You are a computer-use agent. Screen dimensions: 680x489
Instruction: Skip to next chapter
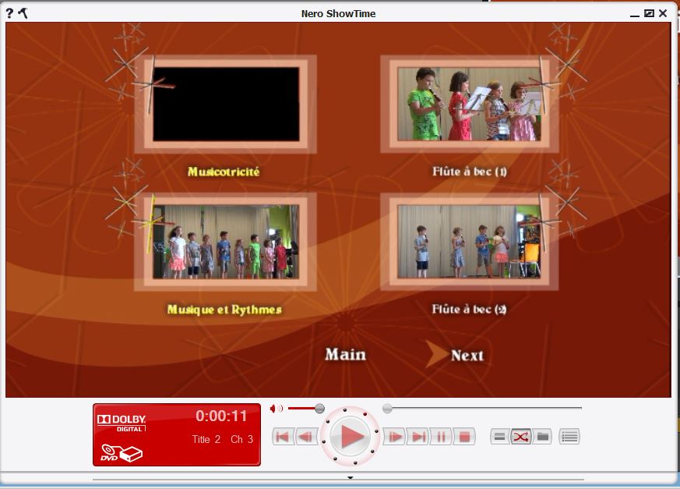pos(418,437)
